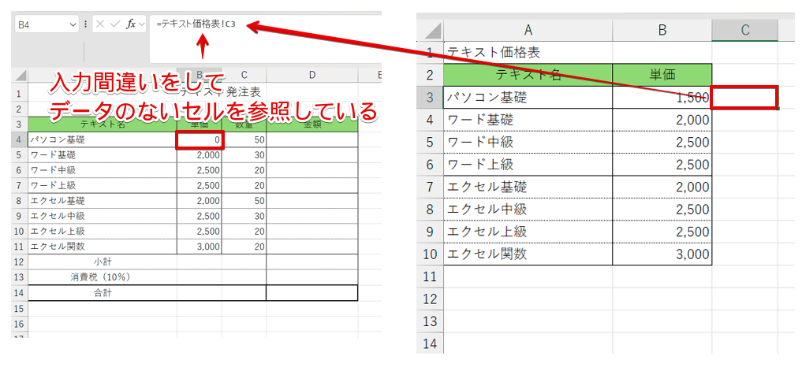Select row 15 header in the order sheet

(20, 308)
